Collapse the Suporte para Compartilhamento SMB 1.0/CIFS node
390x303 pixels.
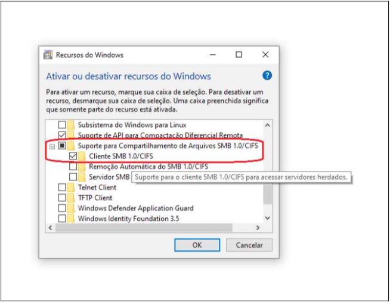coord(52,146)
